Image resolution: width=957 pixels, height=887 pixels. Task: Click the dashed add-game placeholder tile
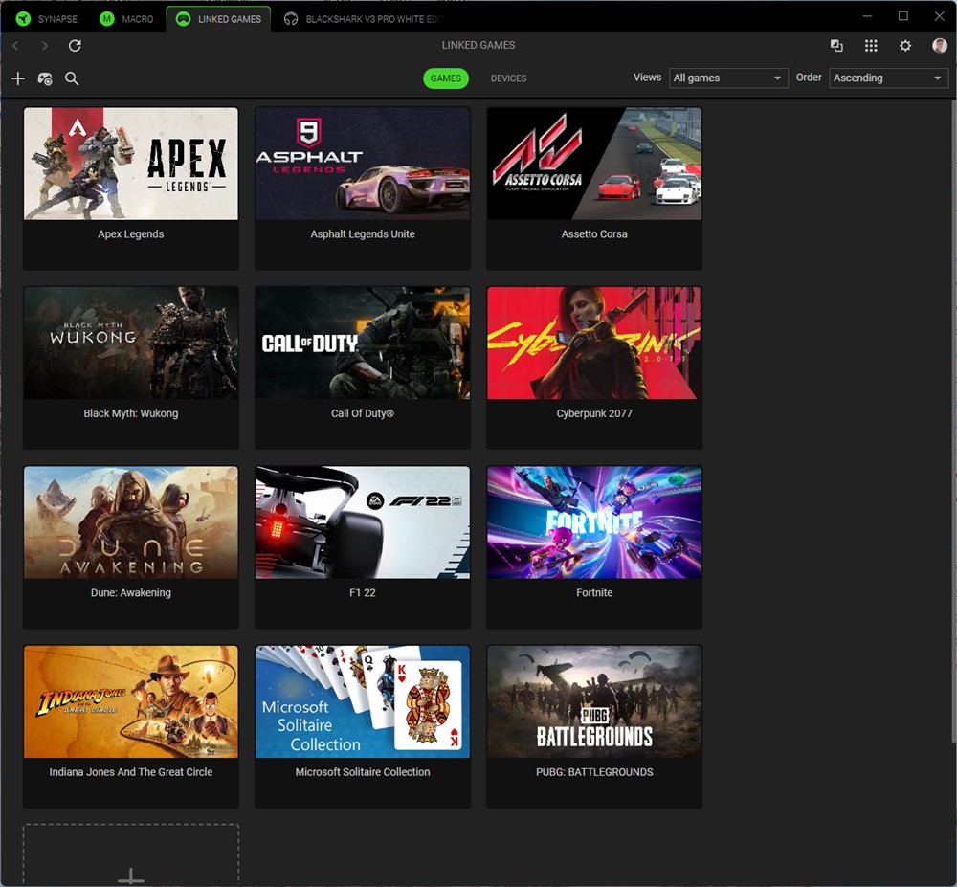pyautogui.click(x=131, y=855)
